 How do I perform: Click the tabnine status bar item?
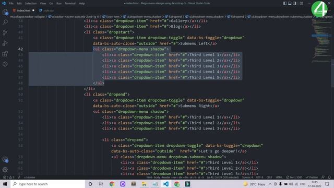(x=29, y=178)
